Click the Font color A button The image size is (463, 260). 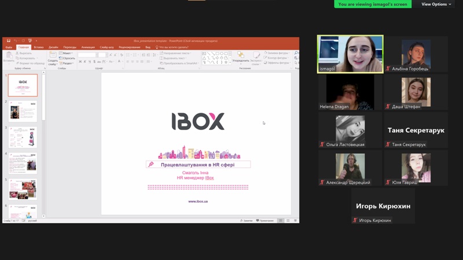pyautogui.click(x=119, y=62)
